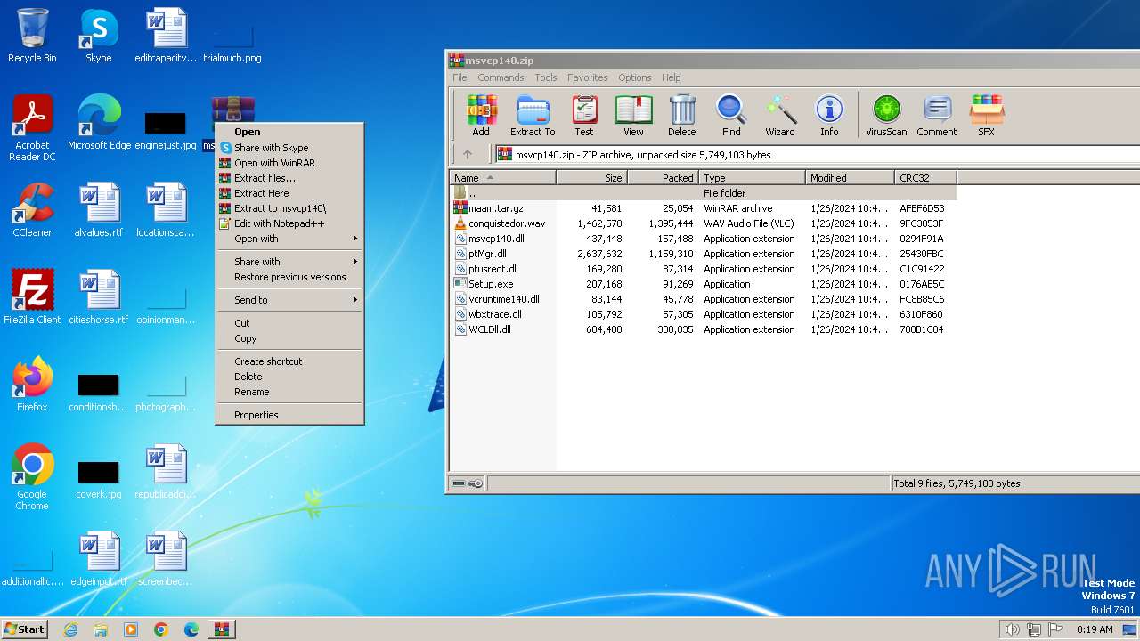Open the WinRAR File menu
Image resolution: width=1140 pixels, height=641 pixels.
[460, 77]
